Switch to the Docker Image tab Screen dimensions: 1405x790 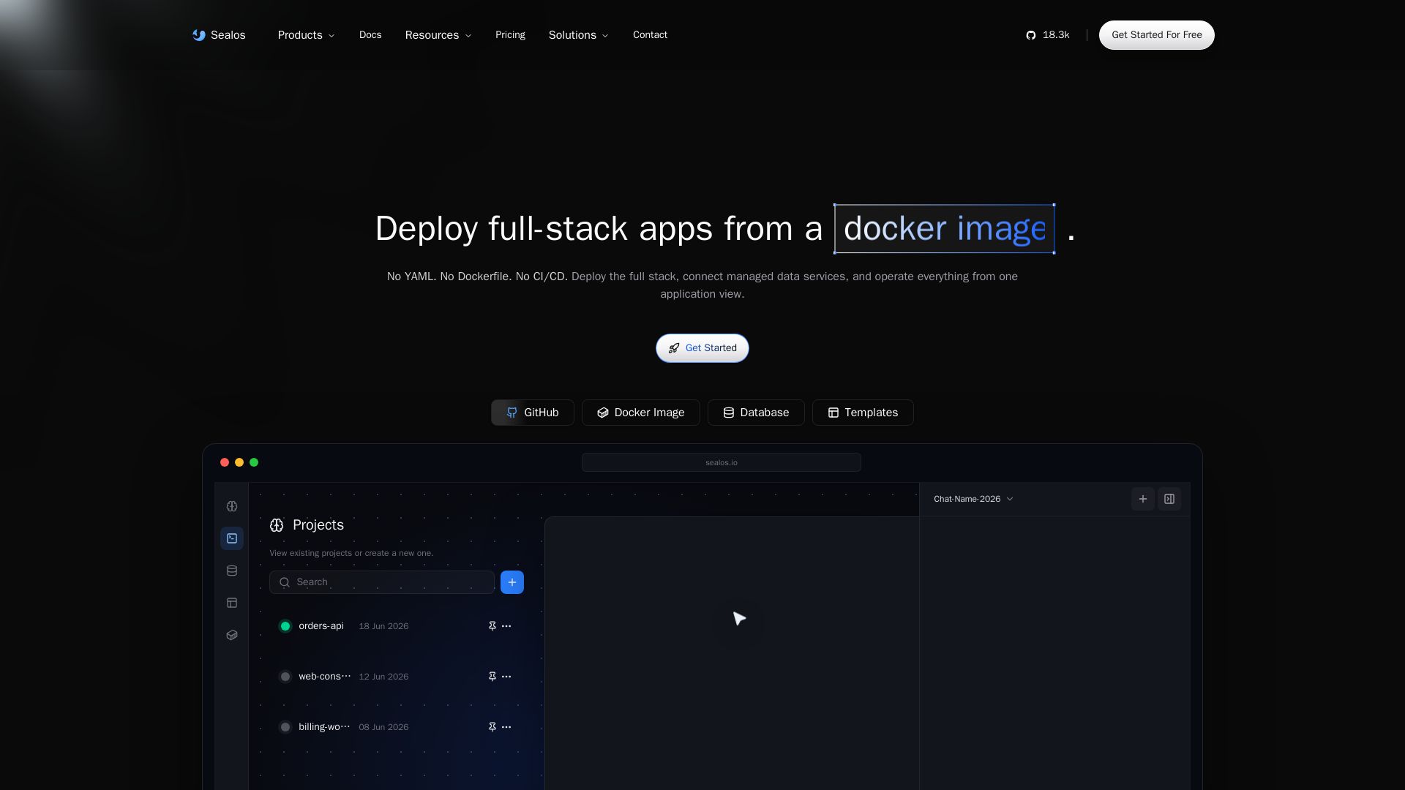click(641, 413)
